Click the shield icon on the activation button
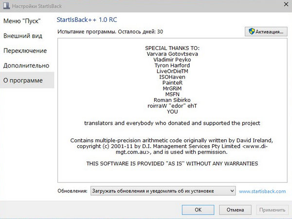The image size is (292, 219). [x=252, y=32]
